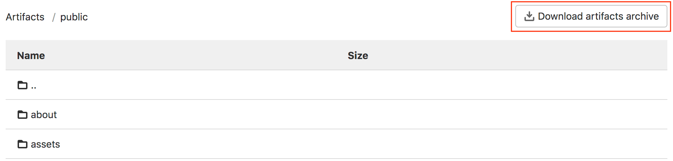Click the far-right end of the ".." row
This screenshot has height=161, width=673.
(x=655, y=85)
